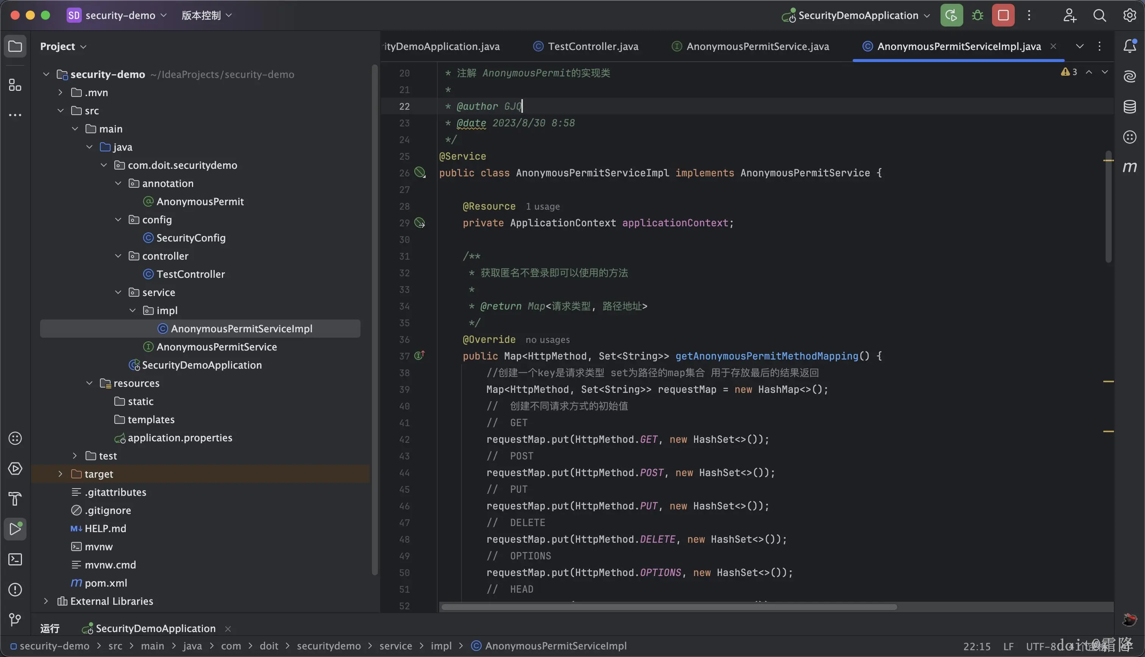The width and height of the screenshot is (1145, 657).
Task: Click the warnings count indicator in editor
Action: coord(1070,72)
